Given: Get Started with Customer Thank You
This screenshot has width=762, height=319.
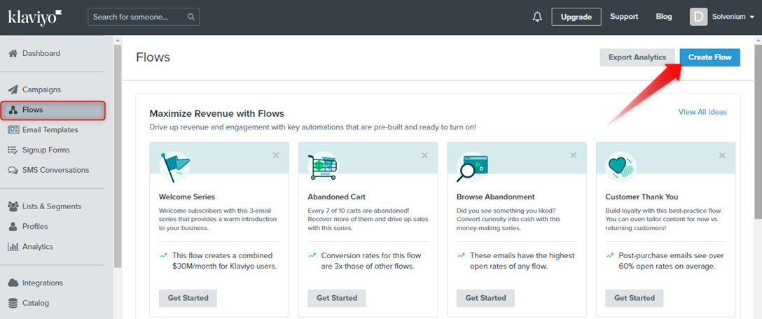Looking at the screenshot, I should tap(635, 298).
